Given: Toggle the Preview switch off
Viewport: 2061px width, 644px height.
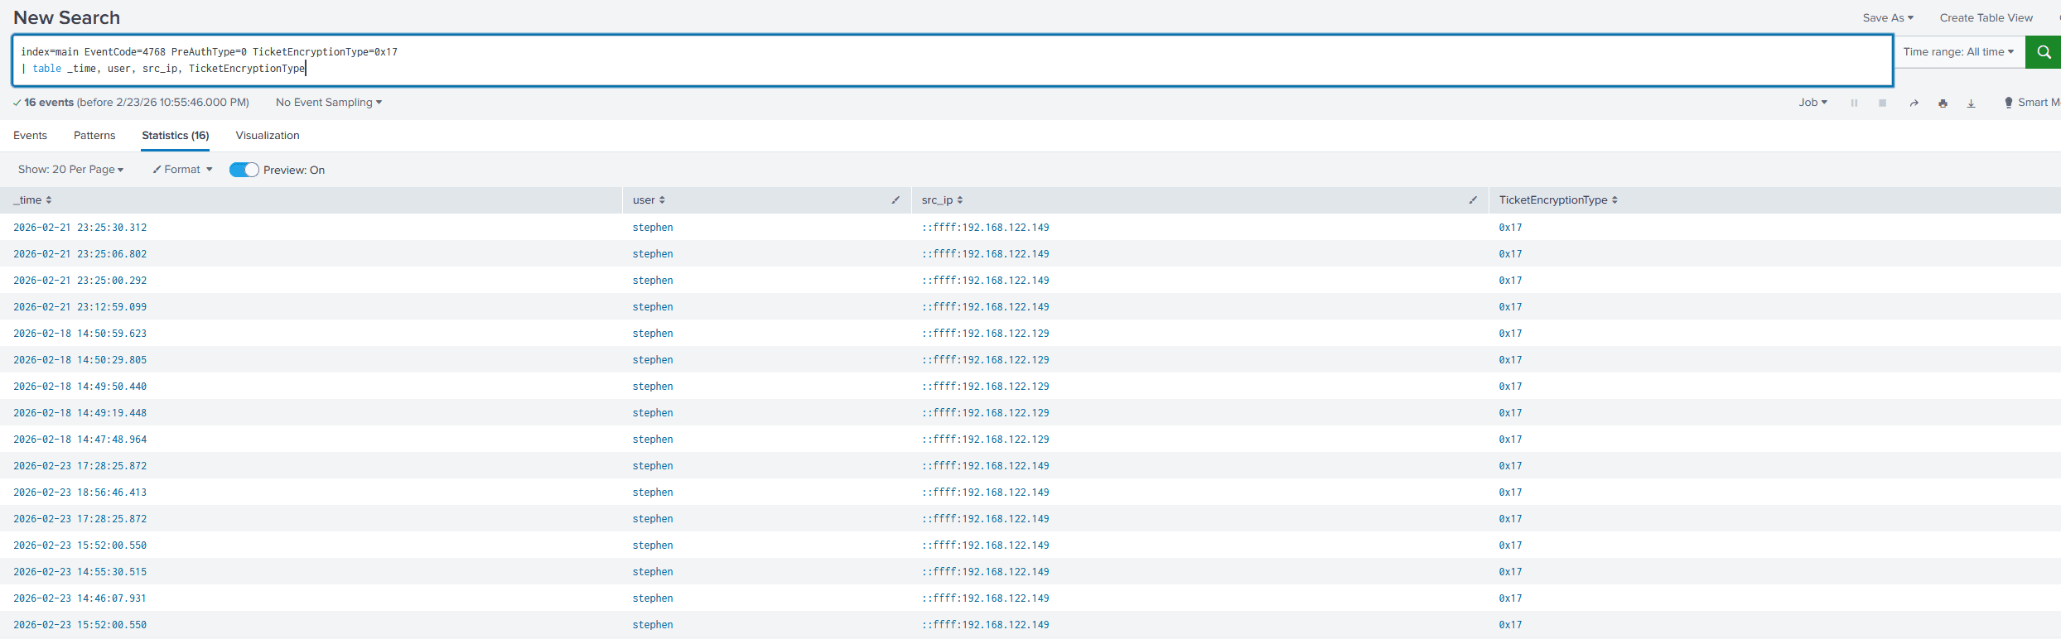Looking at the screenshot, I should (x=244, y=170).
